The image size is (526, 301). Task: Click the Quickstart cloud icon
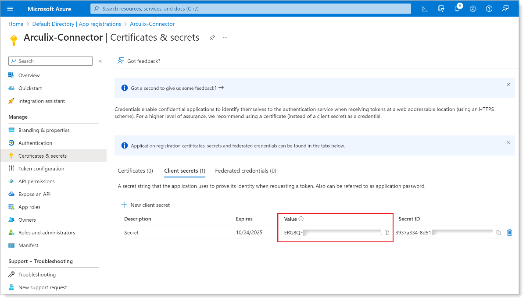coord(11,88)
